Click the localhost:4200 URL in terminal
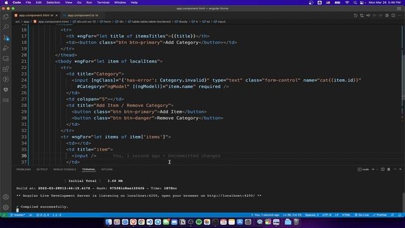Image resolution: width=405 pixels, height=228 pixels. (230, 196)
